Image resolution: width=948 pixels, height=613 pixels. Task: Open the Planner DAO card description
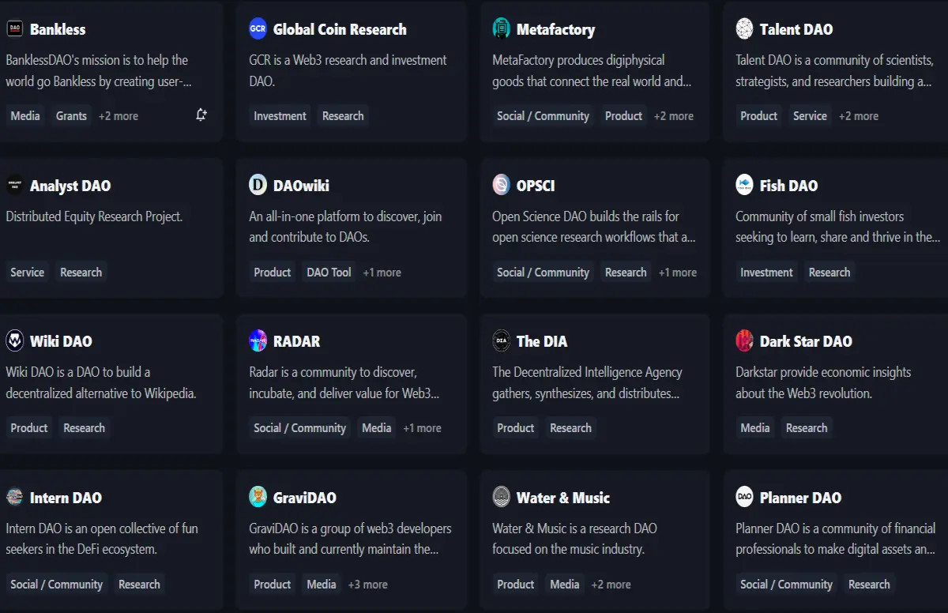pyautogui.click(x=836, y=539)
